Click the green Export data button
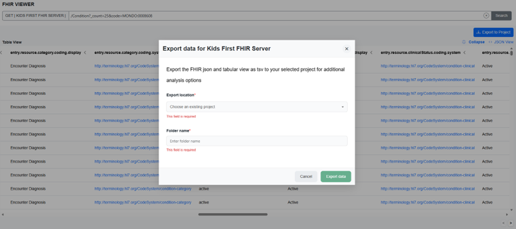Screen dimensions: 516x229 pyautogui.click(x=335, y=176)
